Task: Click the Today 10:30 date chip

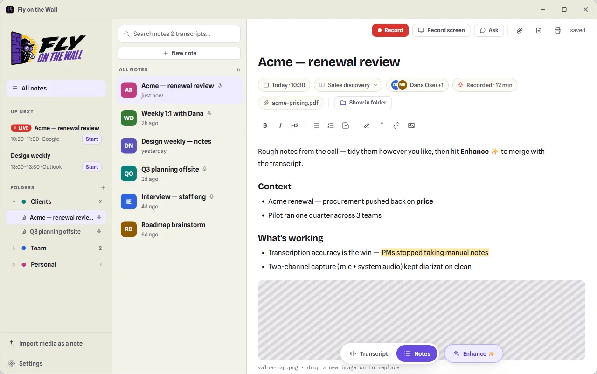Action: point(284,85)
